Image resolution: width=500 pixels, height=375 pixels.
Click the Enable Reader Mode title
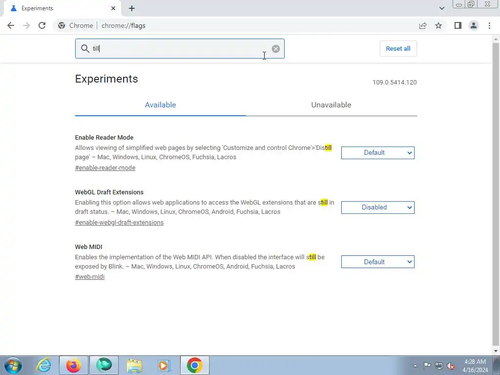(104, 137)
